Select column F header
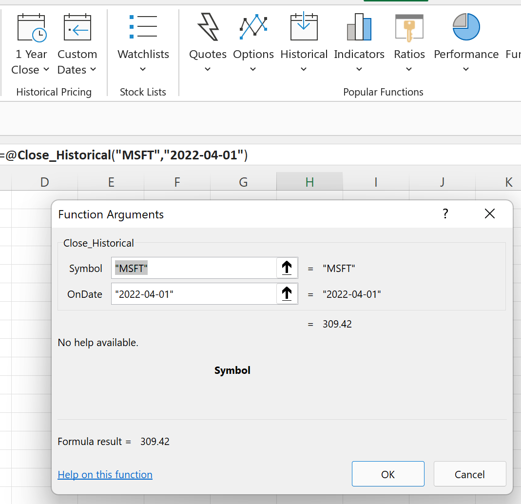 [x=177, y=182]
